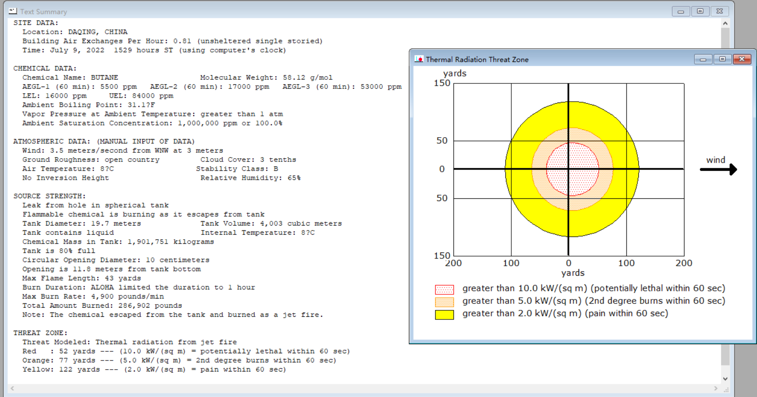757x397 pixels.
Task: Click the orange 5.0 kW legend swatch
Action: (x=444, y=302)
